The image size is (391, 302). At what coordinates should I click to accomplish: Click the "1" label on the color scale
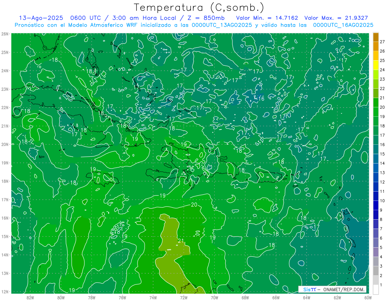tap(381, 285)
